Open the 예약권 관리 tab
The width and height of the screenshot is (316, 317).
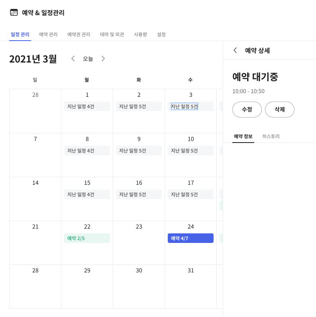click(79, 34)
